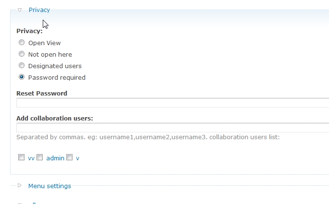Click the Privacy fieldset title link
The height and width of the screenshot is (204, 329).
coord(39,10)
